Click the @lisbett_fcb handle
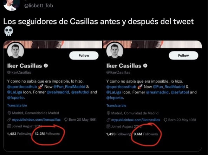The height and width of the screenshot is (155, 208). pos(39,6)
